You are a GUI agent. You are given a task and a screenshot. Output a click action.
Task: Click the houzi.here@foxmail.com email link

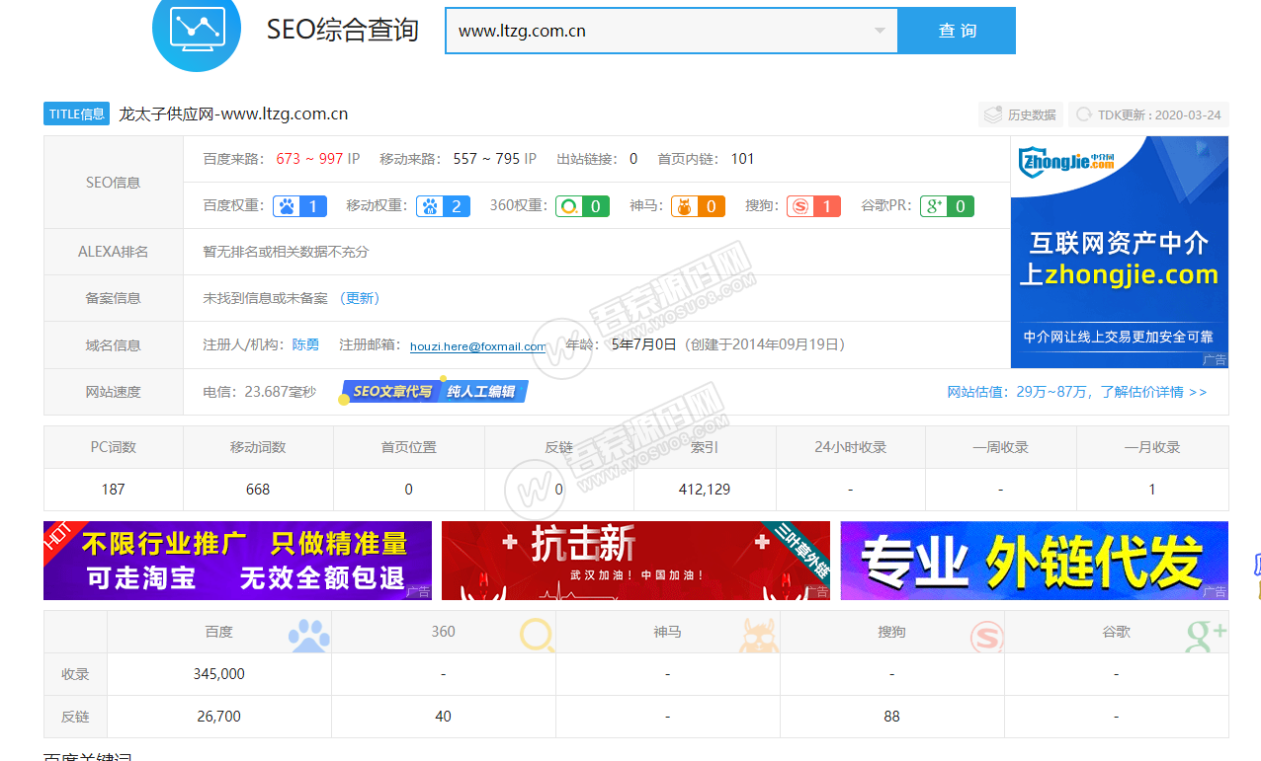click(478, 346)
